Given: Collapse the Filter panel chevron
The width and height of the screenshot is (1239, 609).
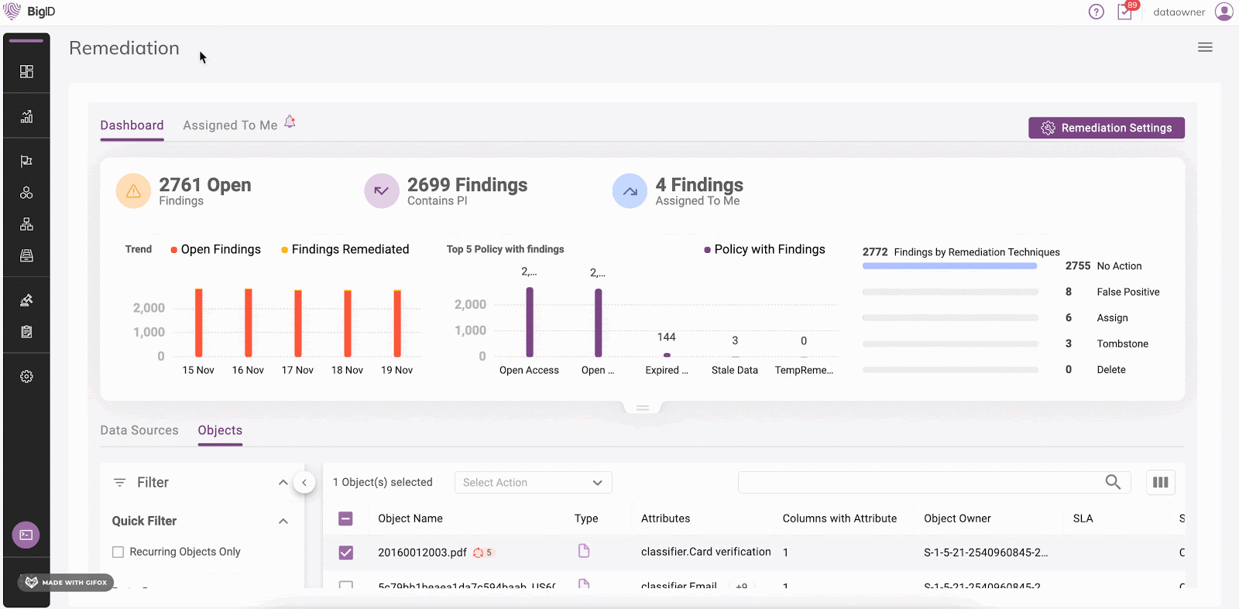Looking at the screenshot, I should click(283, 482).
